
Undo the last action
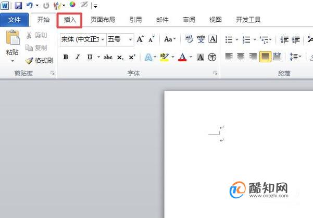pos(29,5)
